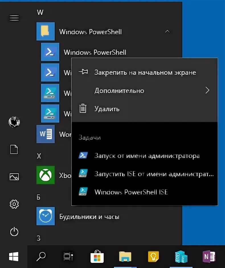225x268 pixels.
Task: Click the З letter group header
Action: click(x=38, y=238)
